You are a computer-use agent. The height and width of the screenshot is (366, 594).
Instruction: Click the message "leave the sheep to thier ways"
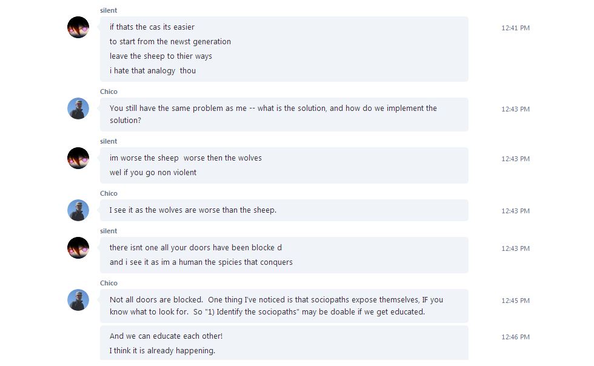pos(161,56)
